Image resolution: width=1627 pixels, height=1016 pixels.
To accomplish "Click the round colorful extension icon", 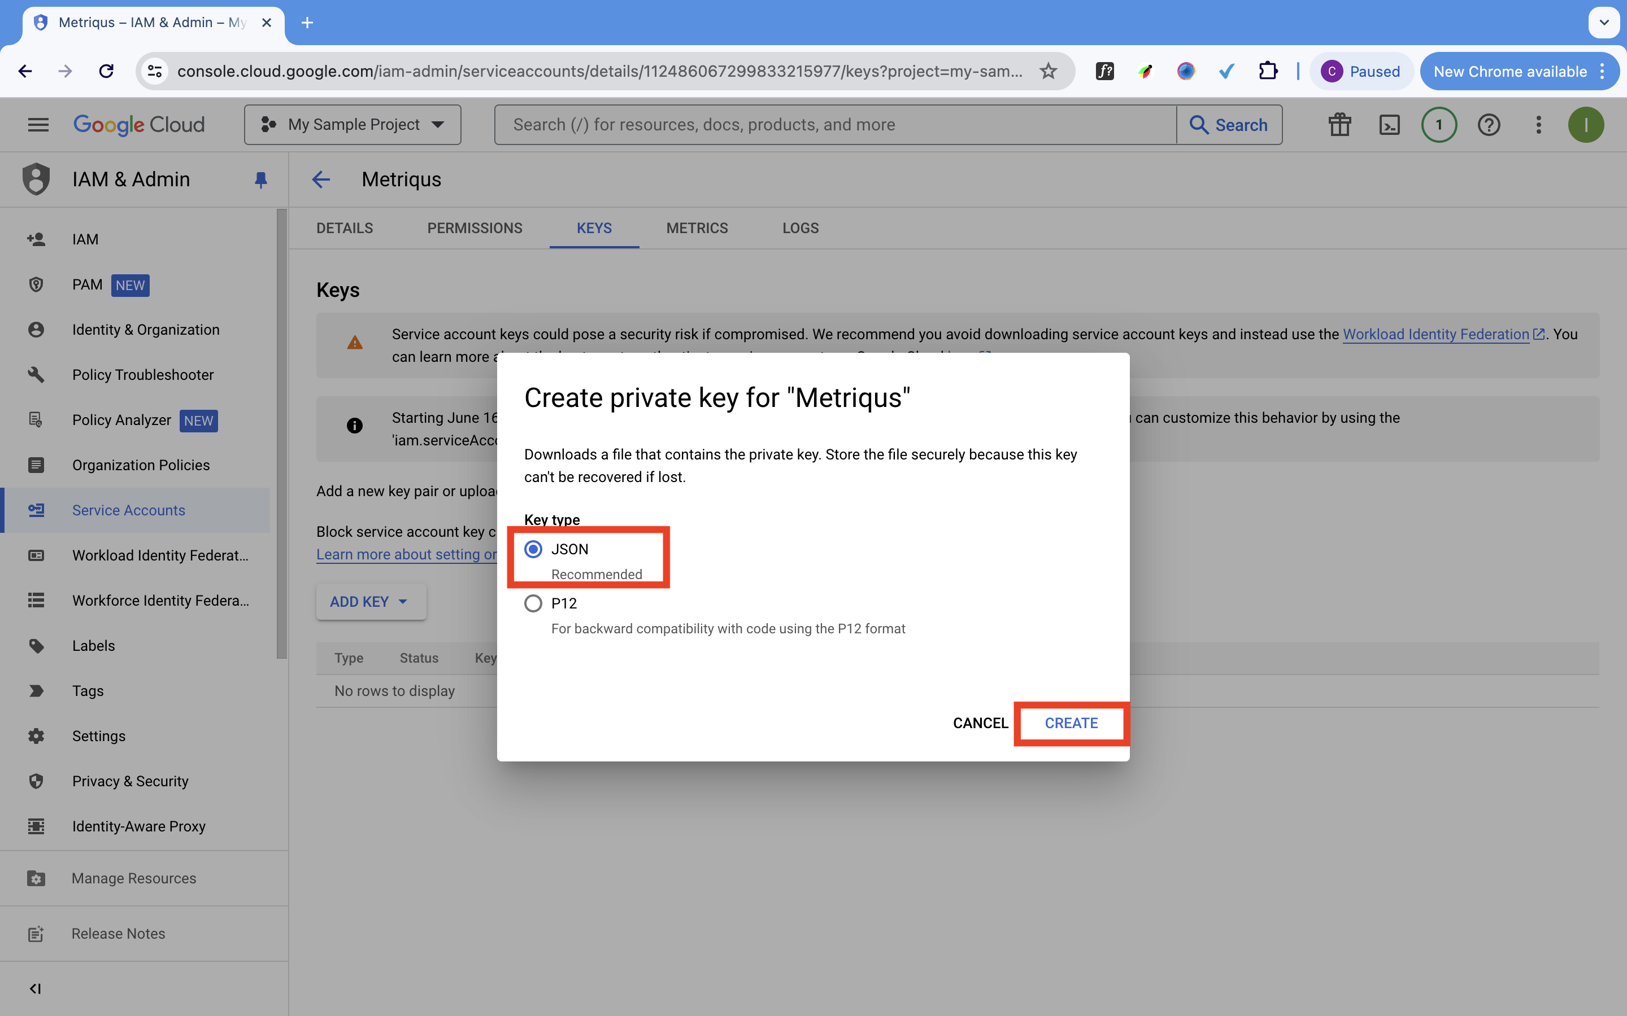I will [1186, 71].
